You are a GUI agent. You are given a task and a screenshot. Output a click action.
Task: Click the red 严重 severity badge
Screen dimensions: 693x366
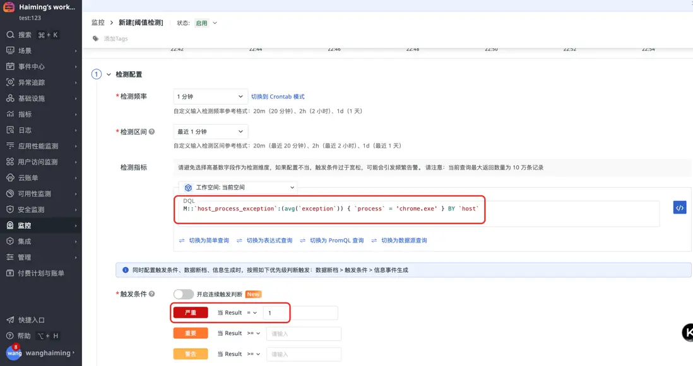pos(191,312)
